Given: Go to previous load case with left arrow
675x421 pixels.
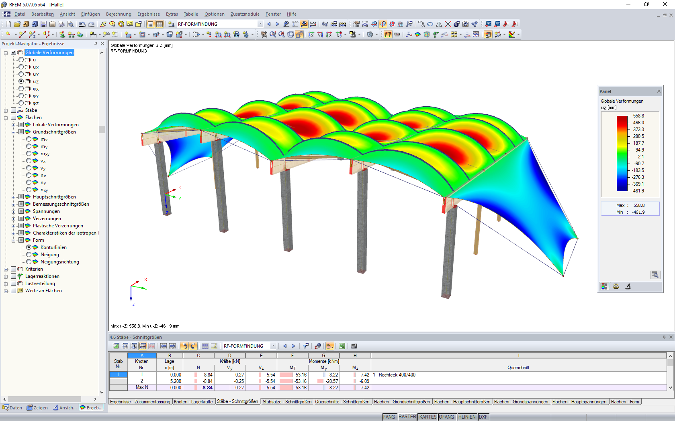Looking at the screenshot, I should coord(269,24).
